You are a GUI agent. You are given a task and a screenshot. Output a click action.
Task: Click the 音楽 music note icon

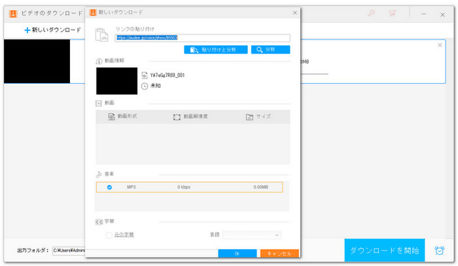coord(99,174)
